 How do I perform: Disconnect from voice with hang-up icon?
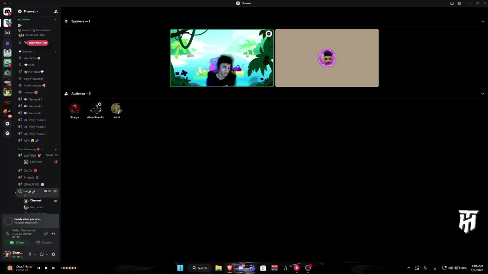coord(53,234)
